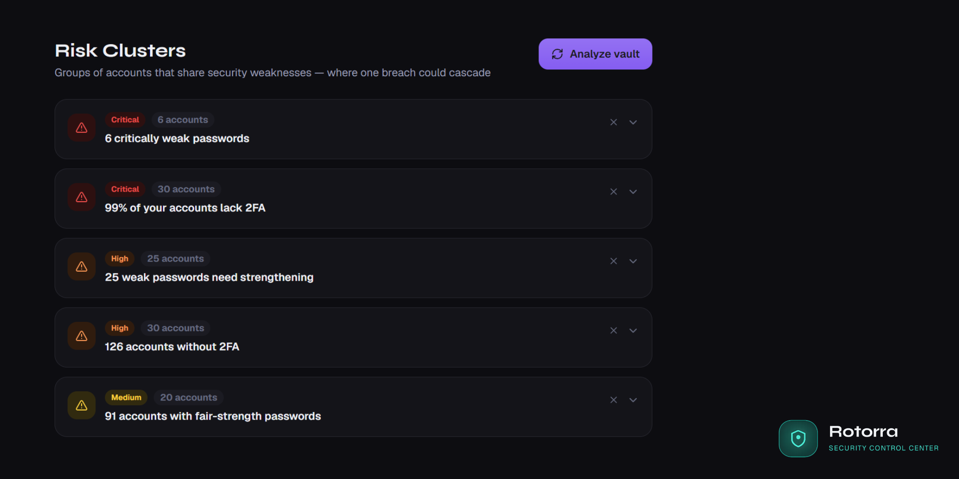Expand the 25 weak passwords need strengthening cluster
This screenshot has height=479, width=959.
[633, 261]
